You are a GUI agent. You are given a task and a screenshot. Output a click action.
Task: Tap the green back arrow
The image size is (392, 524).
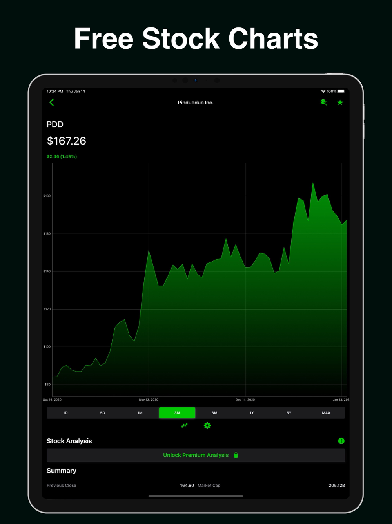click(x=52, y=103)
